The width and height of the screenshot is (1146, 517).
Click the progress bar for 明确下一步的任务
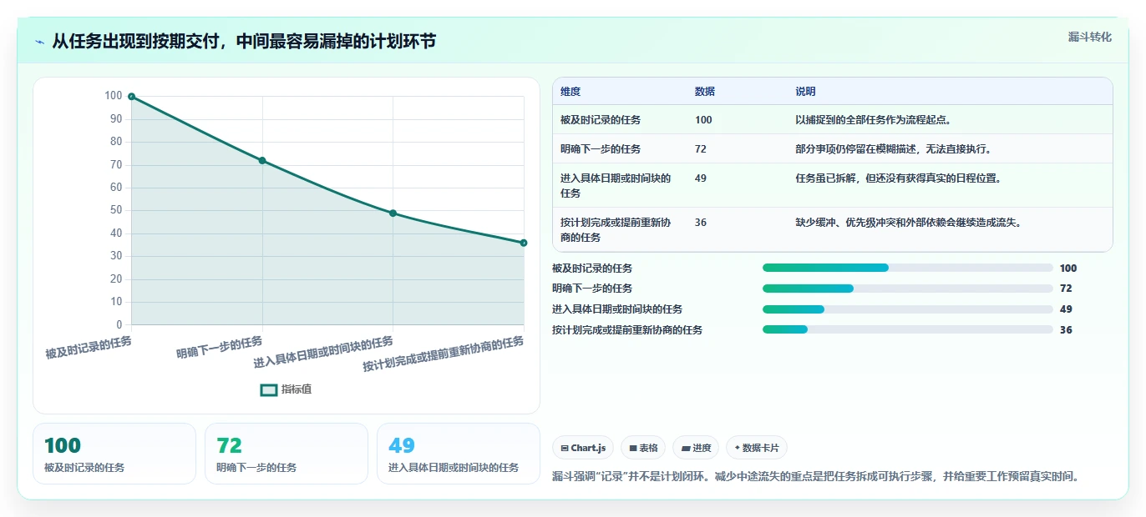pyautogui.click(x=908, y=289)
